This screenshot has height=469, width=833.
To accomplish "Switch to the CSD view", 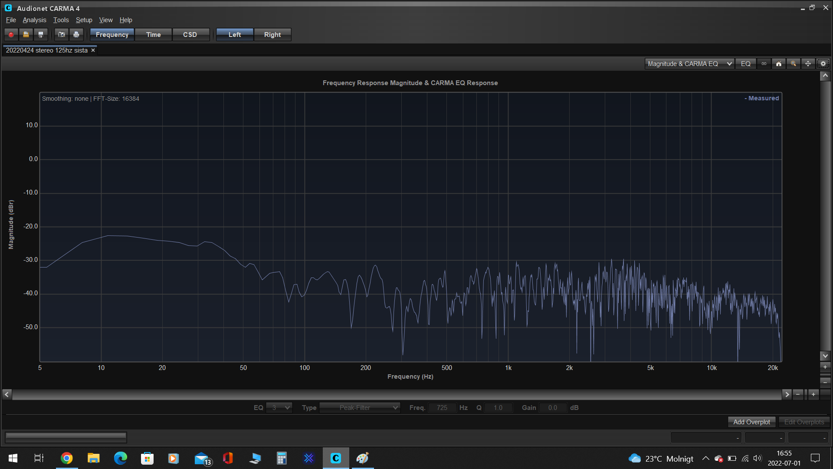I will click(x=190, y=35).
